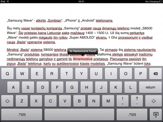Tap the P key
Screen dimensions: 163x122
(140, 74)
